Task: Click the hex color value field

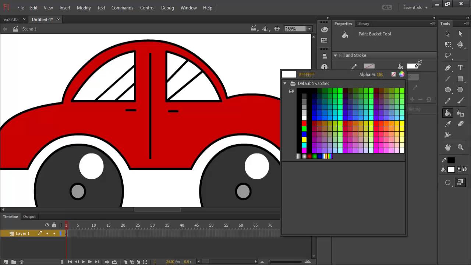Action: [307, 74]
